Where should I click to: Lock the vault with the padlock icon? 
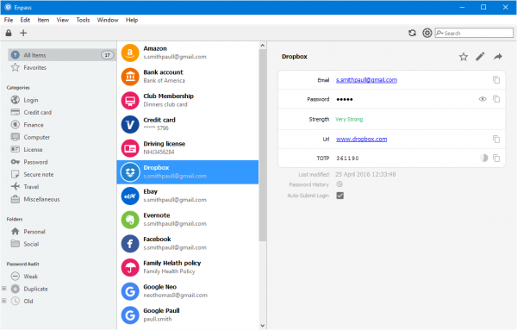pos(9,33)
